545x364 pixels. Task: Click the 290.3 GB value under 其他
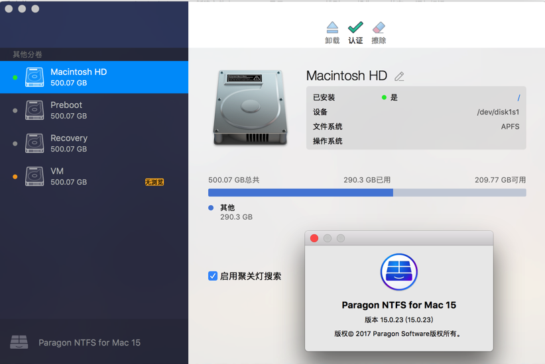pos(236,217)
